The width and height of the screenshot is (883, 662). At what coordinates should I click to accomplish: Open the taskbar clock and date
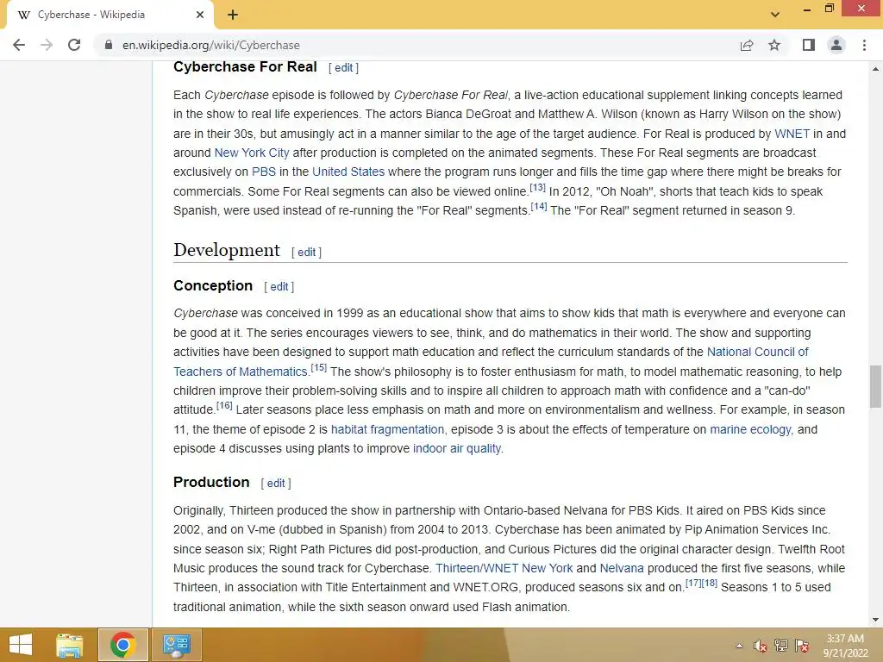point(845,646)
